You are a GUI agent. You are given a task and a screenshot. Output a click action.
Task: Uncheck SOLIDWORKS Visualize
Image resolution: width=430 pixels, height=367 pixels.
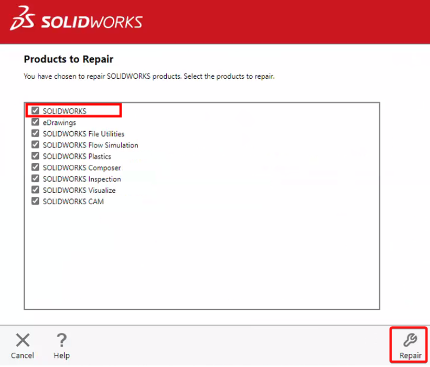(35, 190)
